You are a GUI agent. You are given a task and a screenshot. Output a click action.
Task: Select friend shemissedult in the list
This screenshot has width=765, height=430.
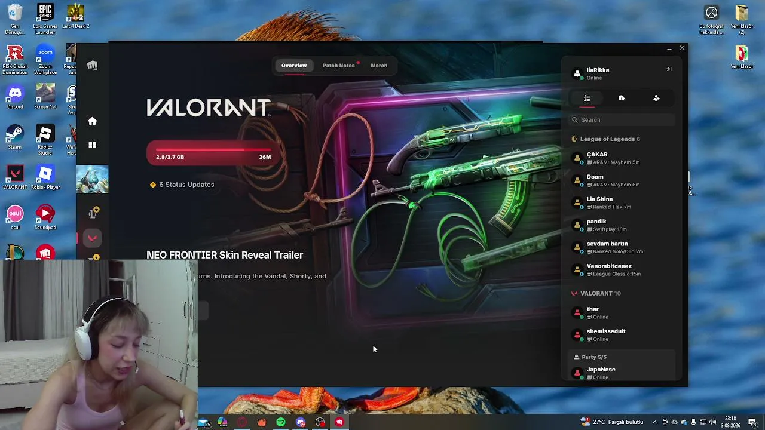tap(622, 335)
